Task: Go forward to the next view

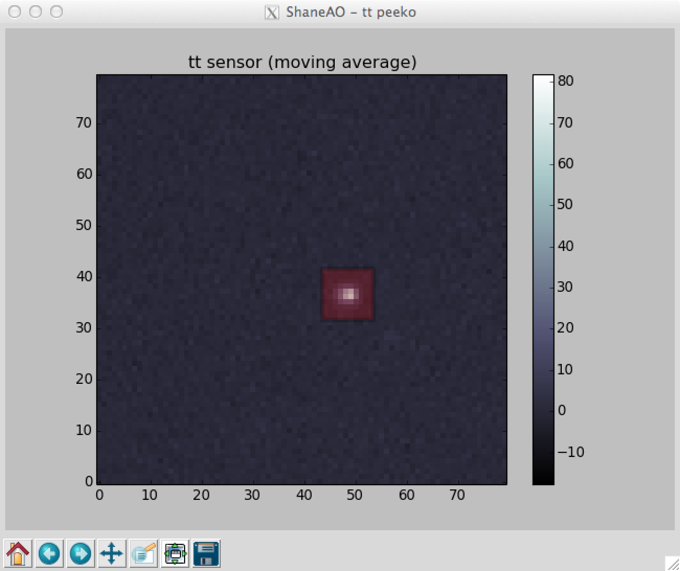Action: (81, 553)
